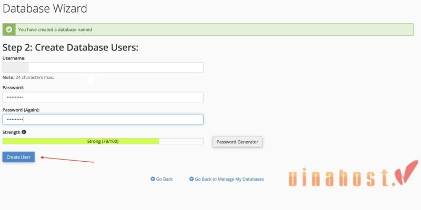Screen dimensions: 421x210
Task: Click the gray username prefix box
Action: pos(15,68)
